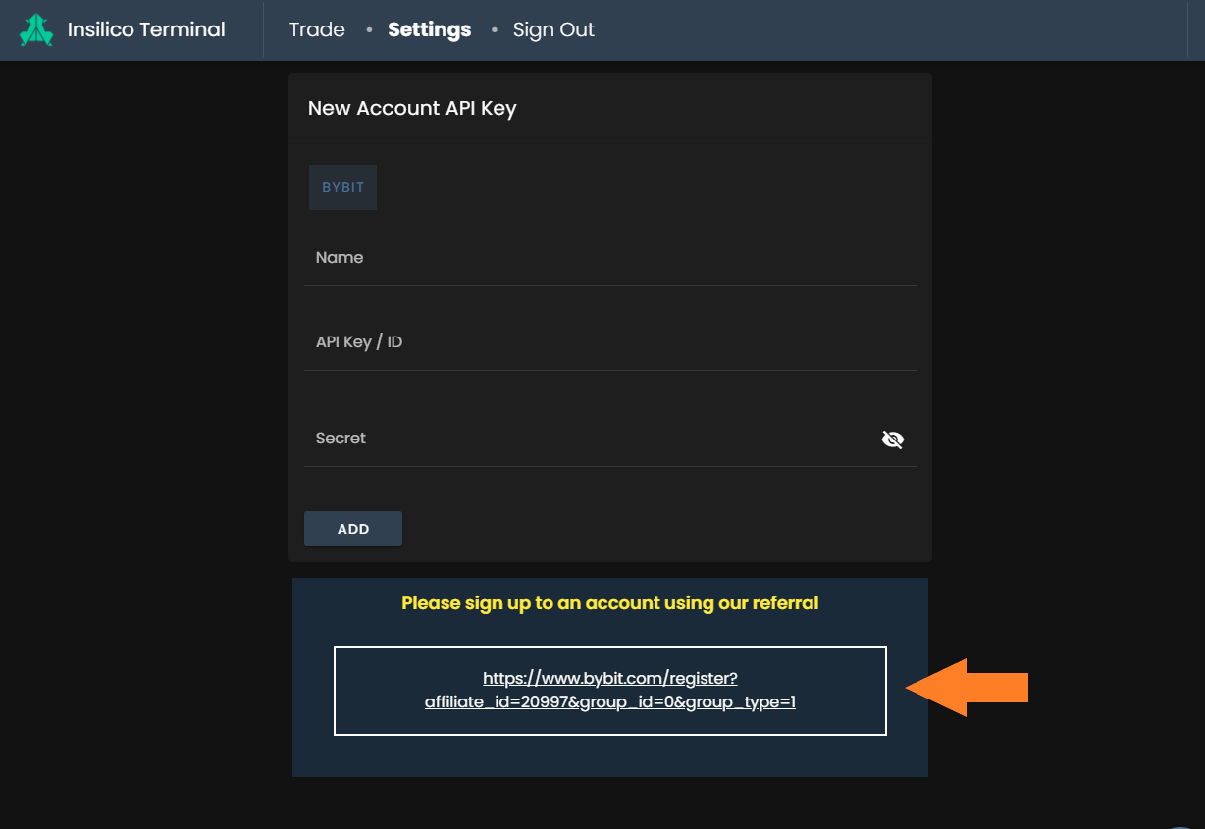
Task: Click the Insilico Terminal green logo icon
Action: click(x=36, y=30)
